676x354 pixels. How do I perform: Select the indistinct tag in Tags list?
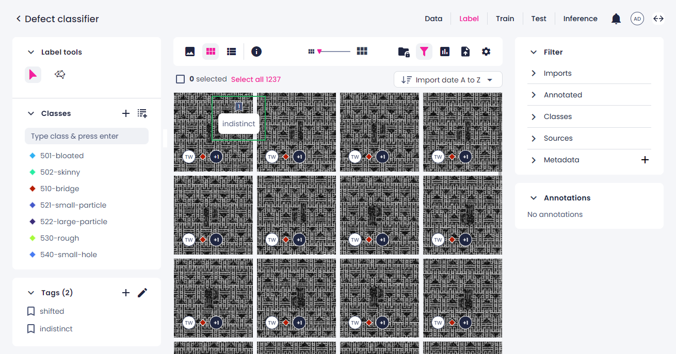[56, 329]
